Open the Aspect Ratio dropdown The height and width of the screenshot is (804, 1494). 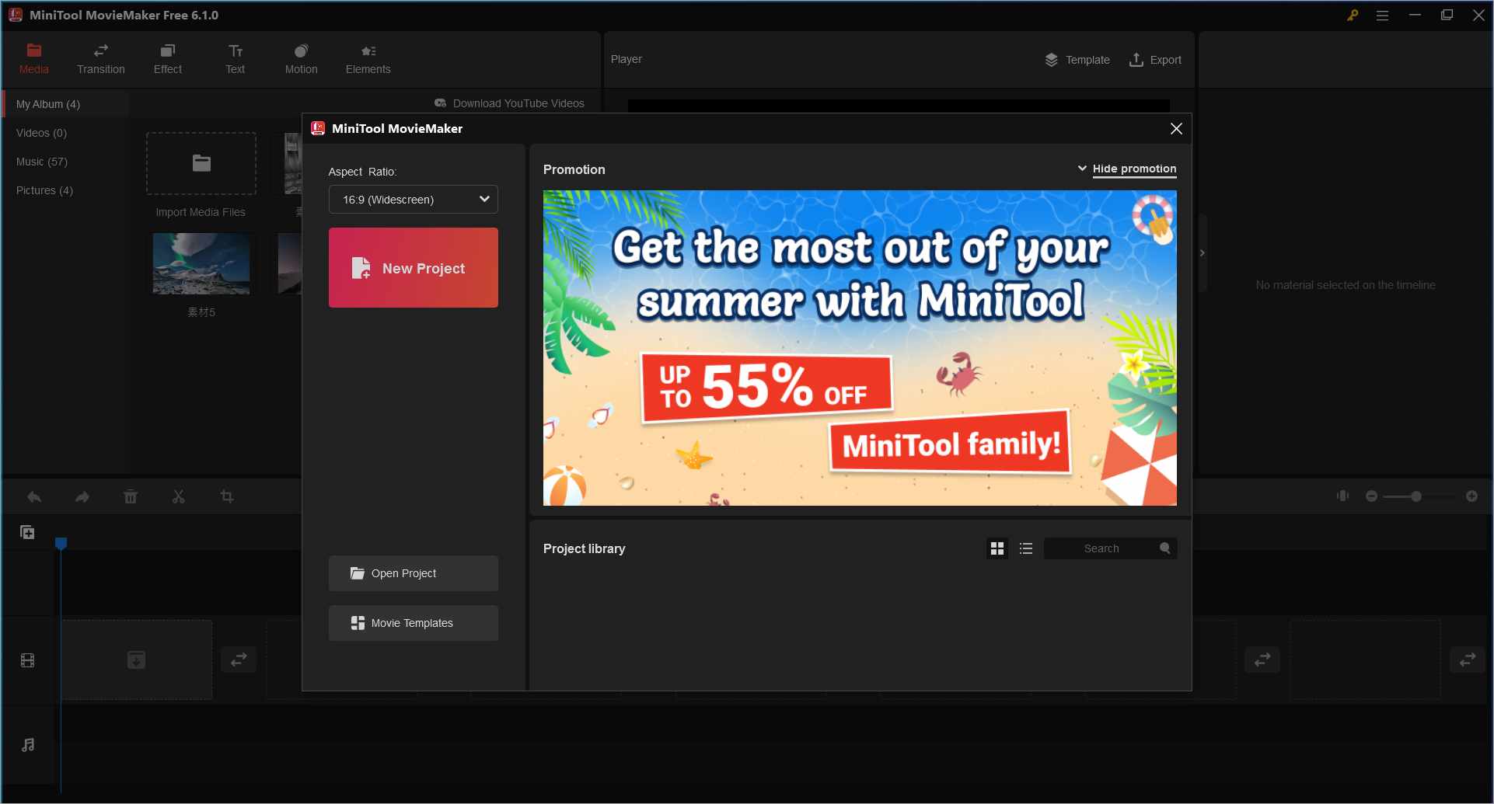click(413, 200)
